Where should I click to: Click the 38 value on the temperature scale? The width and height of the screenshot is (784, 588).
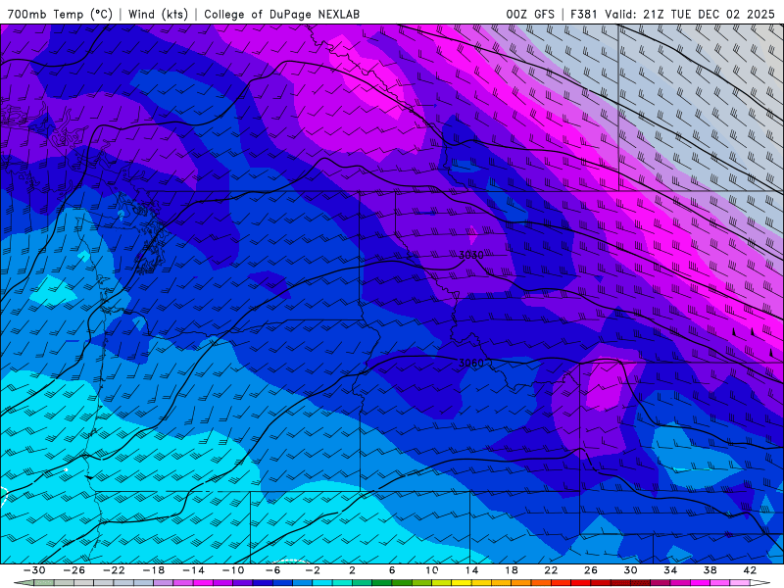click(x=710, y=570)
